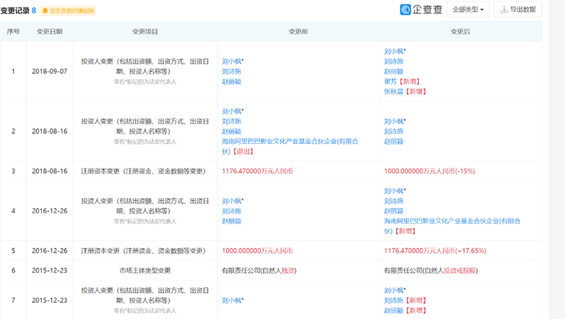This screenshot has width=565, height=319.
Task: Click the 变更后 column header
Action: (460, 32)
